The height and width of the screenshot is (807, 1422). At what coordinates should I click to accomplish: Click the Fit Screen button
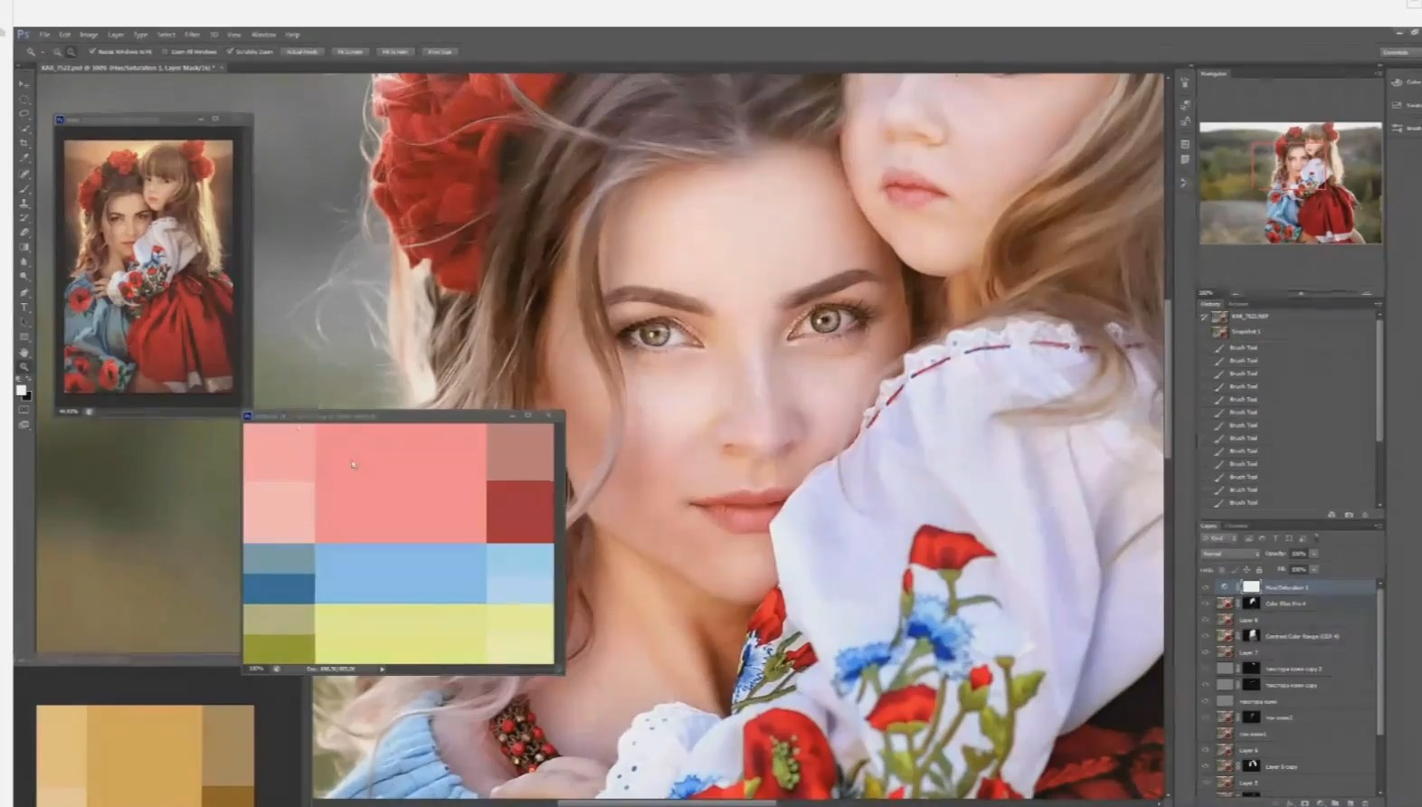pos(350,52)
